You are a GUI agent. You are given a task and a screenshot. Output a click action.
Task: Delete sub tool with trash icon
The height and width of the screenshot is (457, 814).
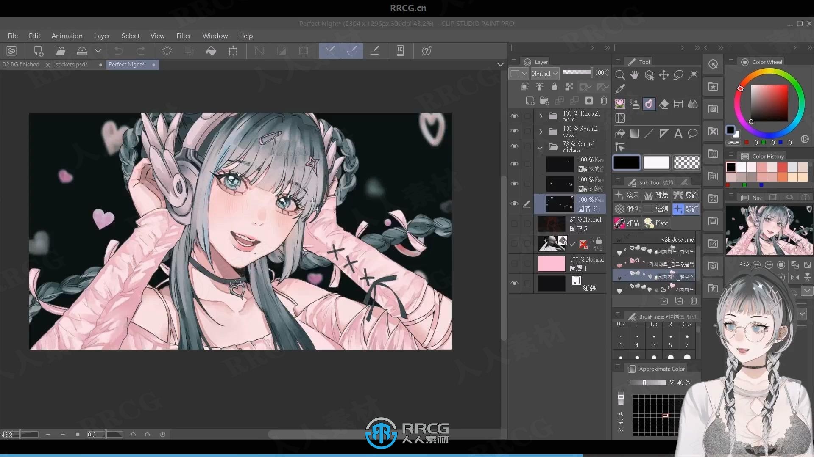click(x=694, y=301)
